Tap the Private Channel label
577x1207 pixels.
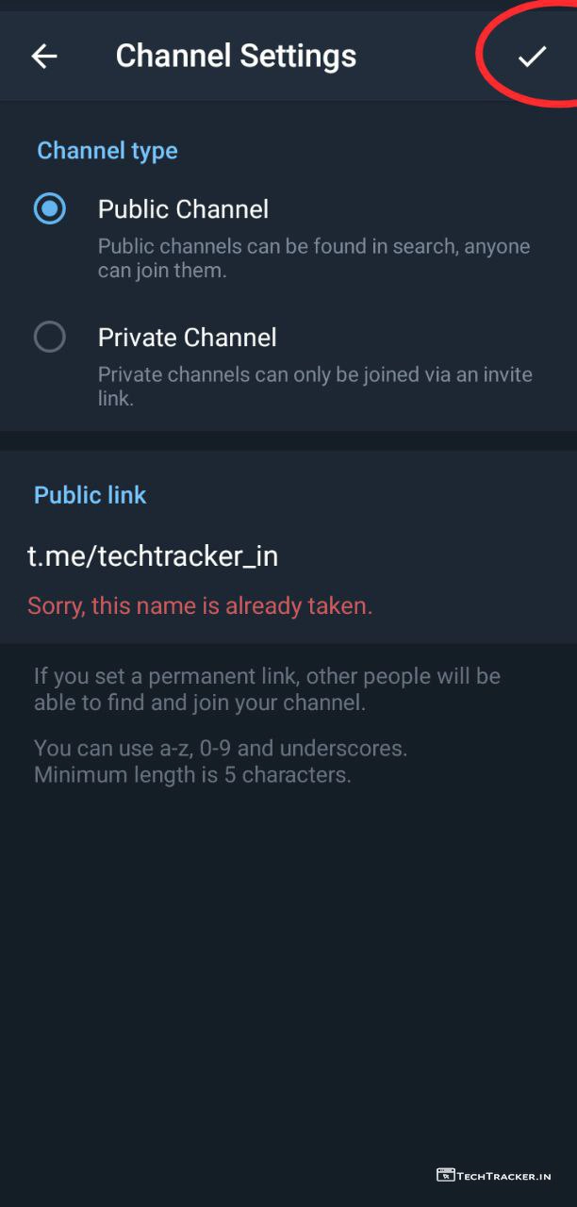[187, 338]
